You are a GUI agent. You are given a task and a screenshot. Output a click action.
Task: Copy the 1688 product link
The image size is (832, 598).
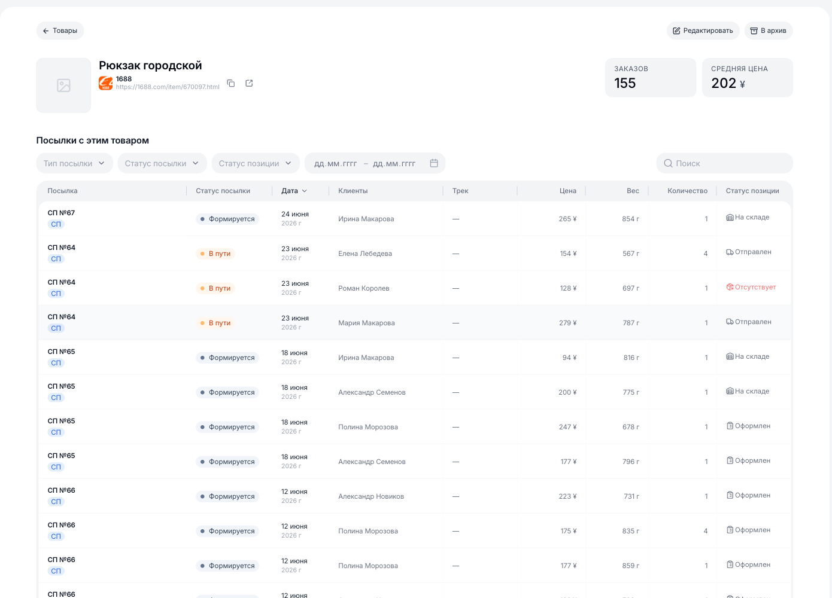pyautogui.click(x=231, y=83)
